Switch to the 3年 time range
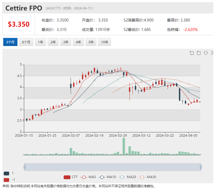 point(66,42)
